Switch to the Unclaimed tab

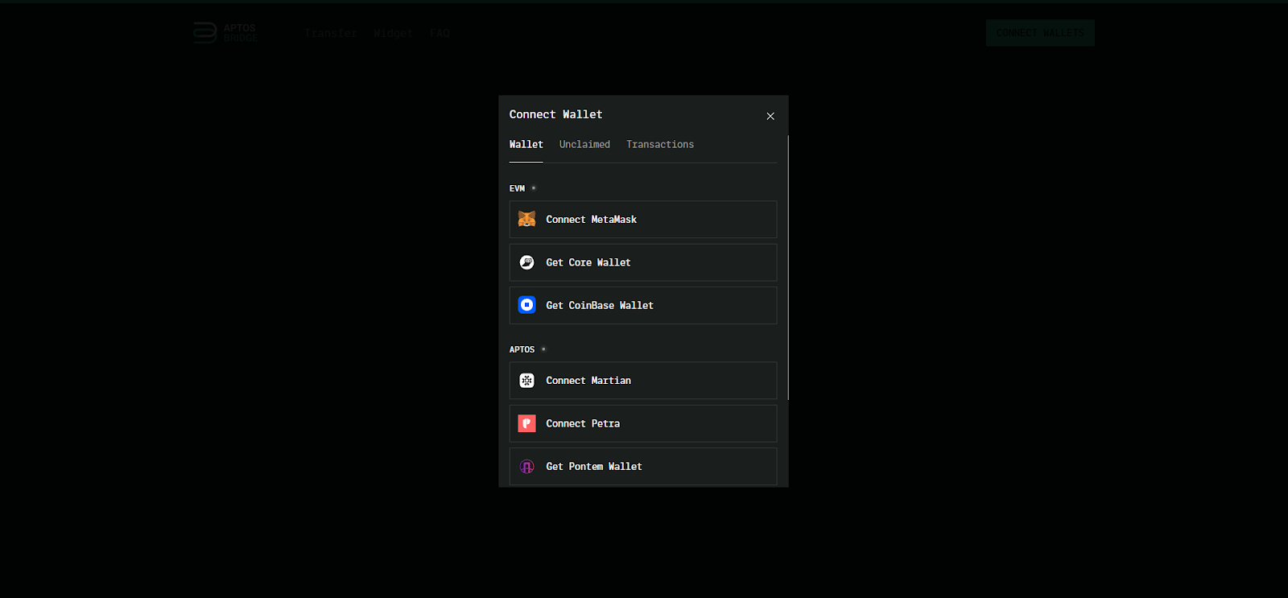point(584,145)
